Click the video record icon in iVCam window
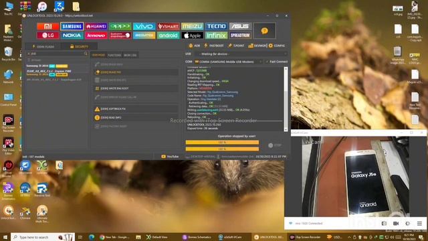 tap(396, 224)
